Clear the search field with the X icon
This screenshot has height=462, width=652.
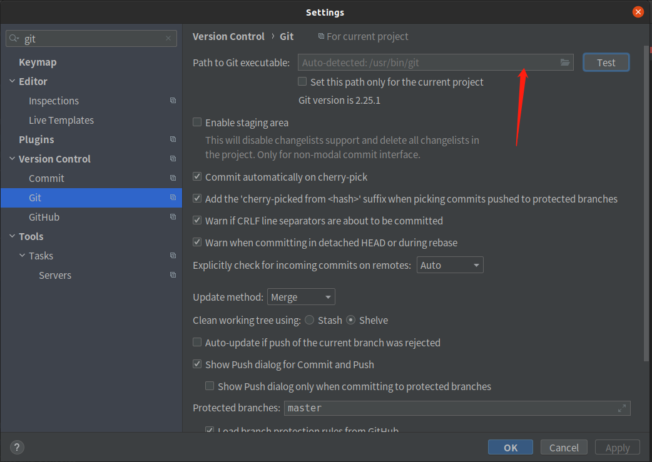tap(168, 39)
